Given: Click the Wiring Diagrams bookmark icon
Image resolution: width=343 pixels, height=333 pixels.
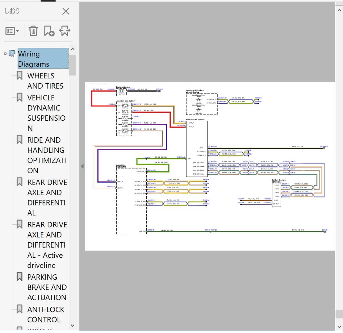Looking at the screenshot, I should click(12, 53).
